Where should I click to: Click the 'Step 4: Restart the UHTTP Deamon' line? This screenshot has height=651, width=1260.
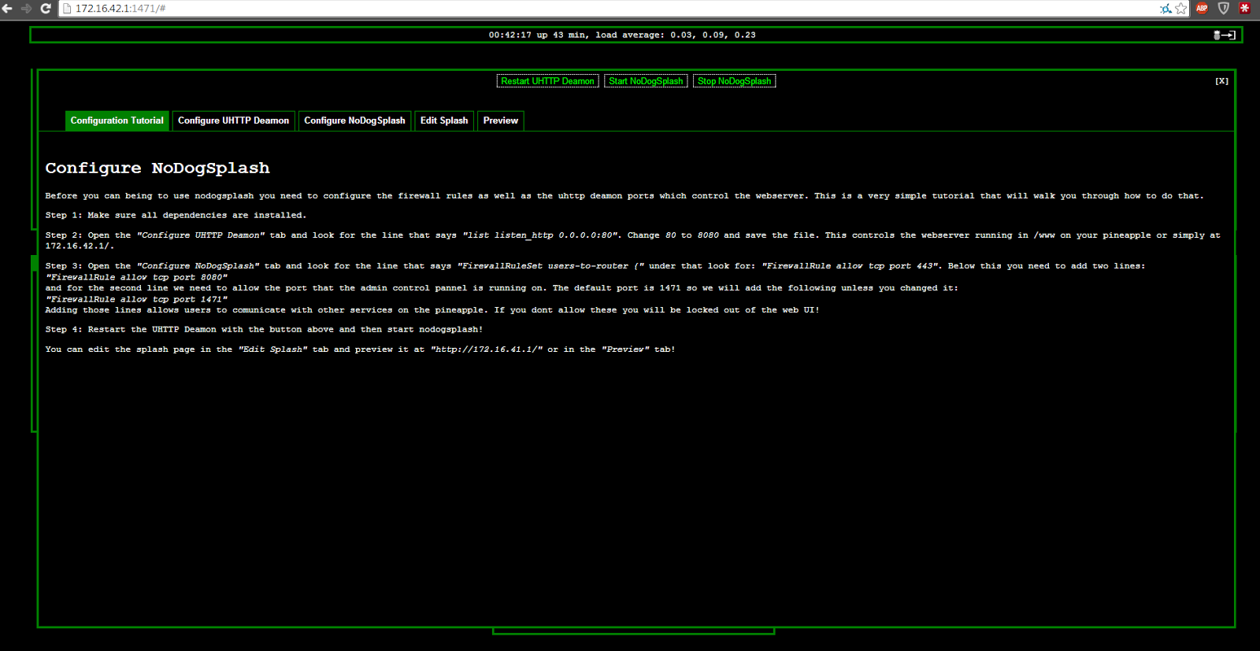264,329
